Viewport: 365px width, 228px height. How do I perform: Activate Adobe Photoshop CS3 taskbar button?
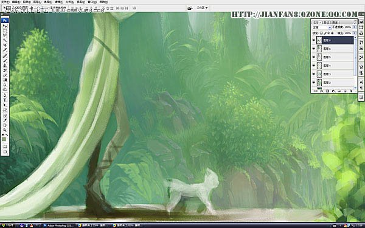pos(59,226)
